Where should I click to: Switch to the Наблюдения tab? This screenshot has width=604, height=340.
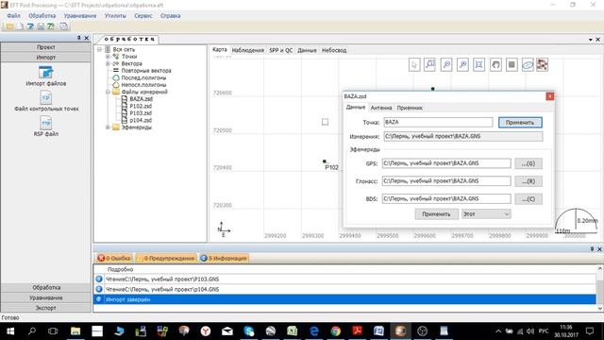(247, 50)
